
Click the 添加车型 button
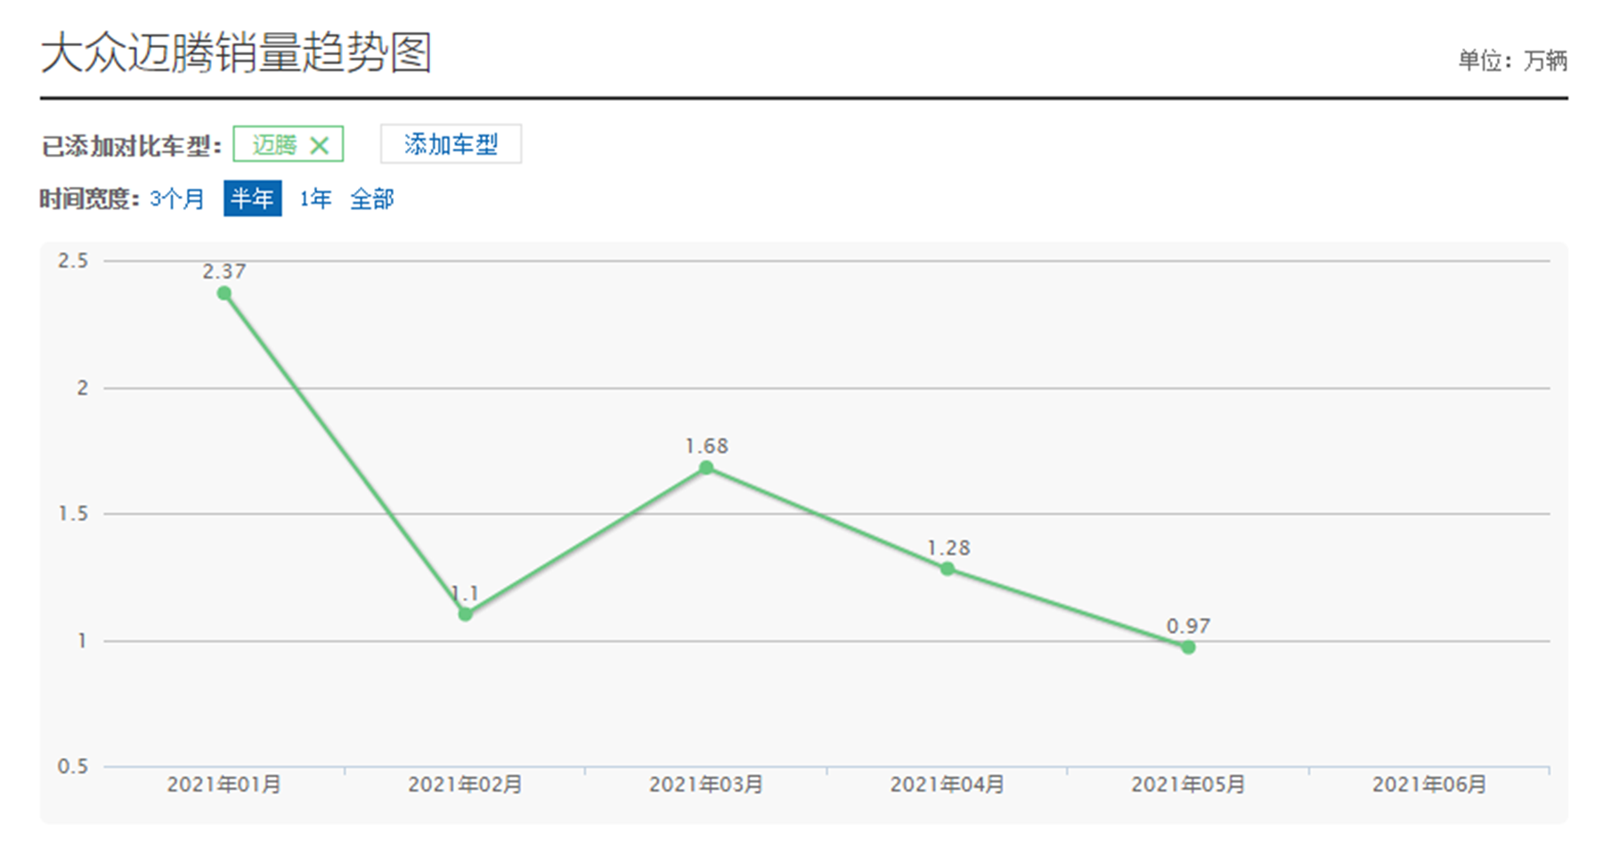click(451, 144)
